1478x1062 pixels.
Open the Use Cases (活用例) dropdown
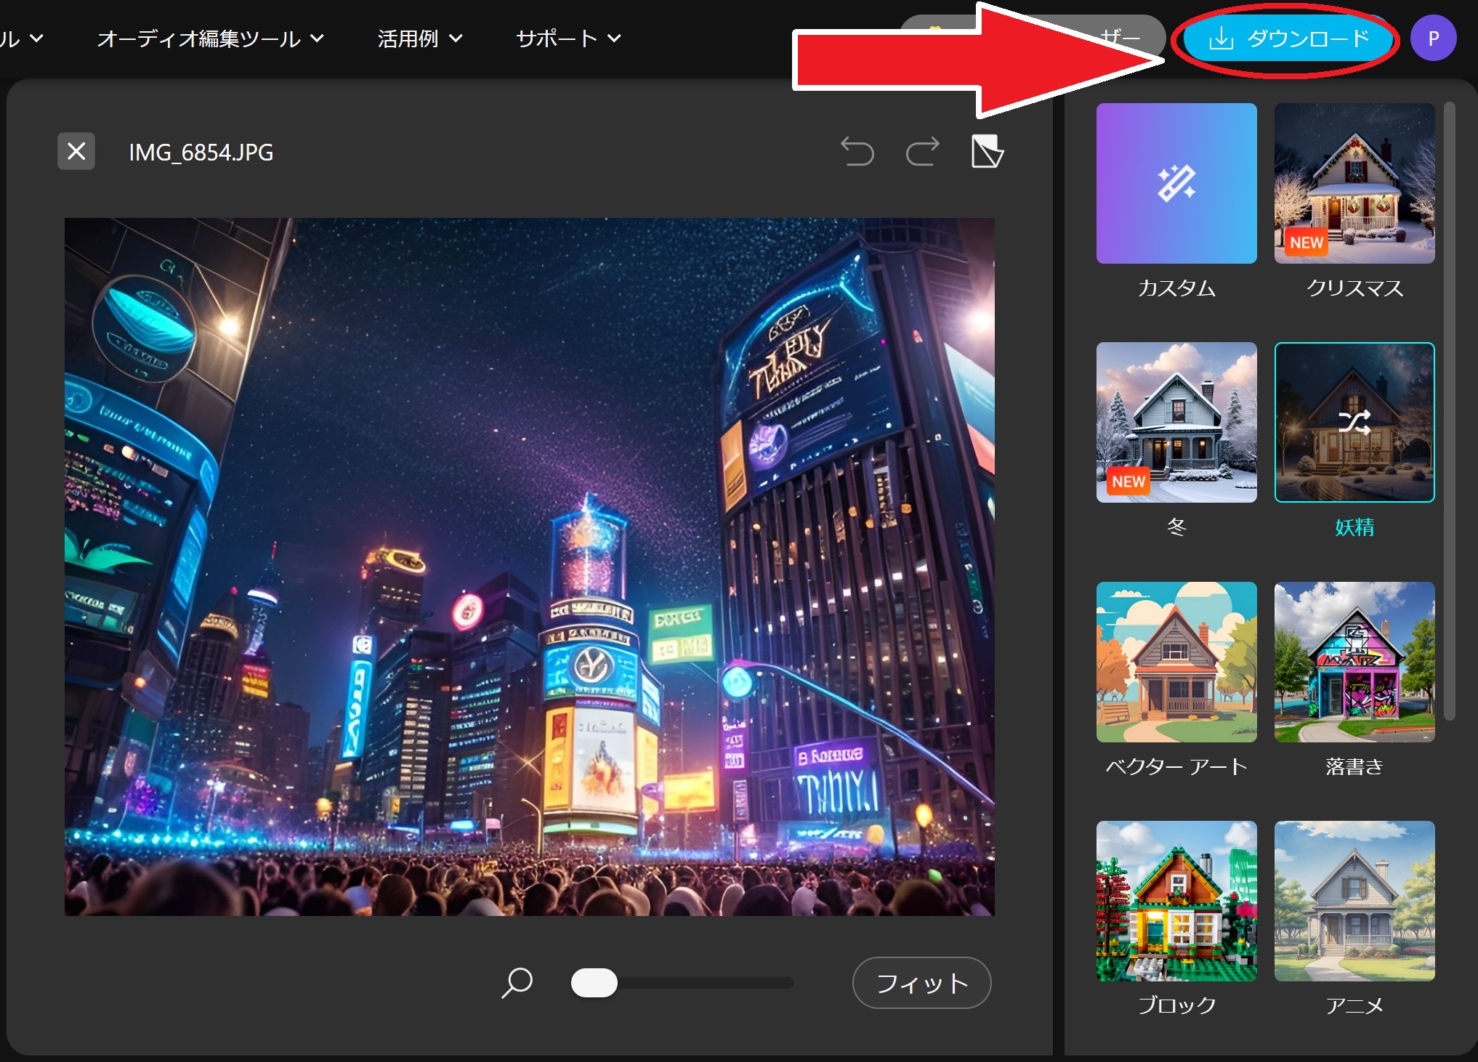click(419, 38)
